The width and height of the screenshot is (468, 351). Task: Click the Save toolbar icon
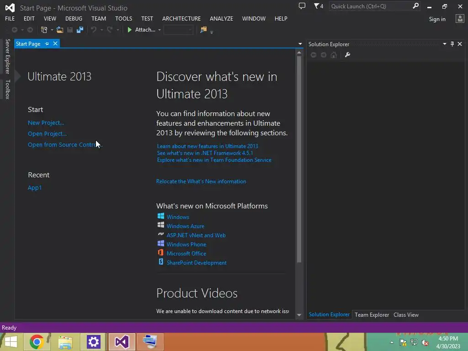[x=70, y=30]
